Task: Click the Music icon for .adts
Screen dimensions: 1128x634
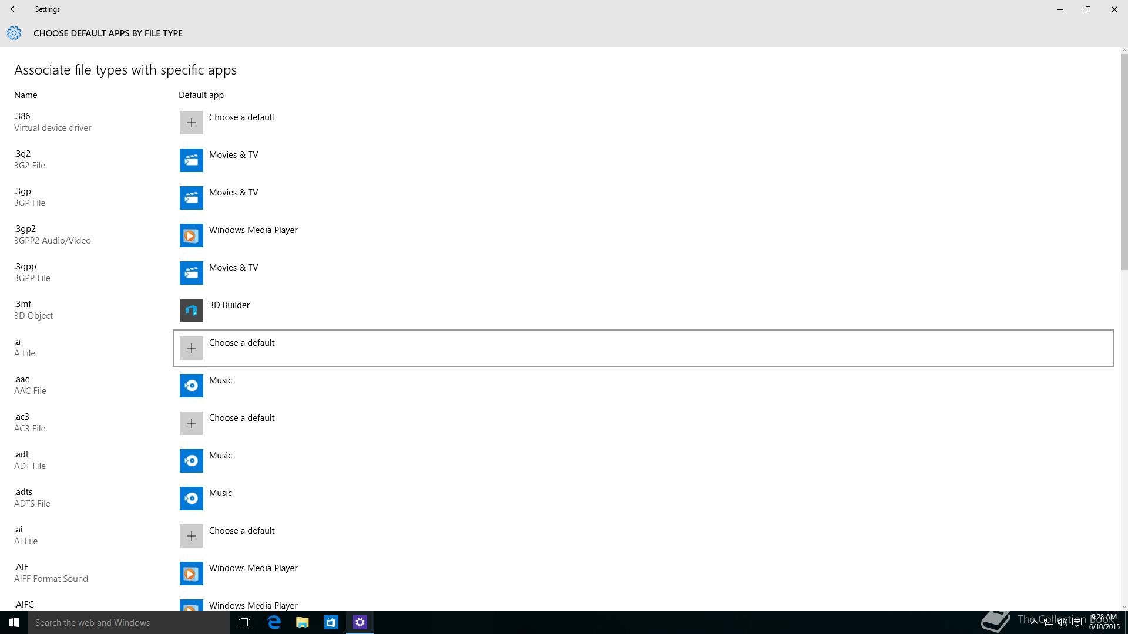Action: [191, 498]
